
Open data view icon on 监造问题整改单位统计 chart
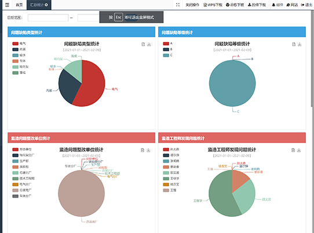click(143, 150)
